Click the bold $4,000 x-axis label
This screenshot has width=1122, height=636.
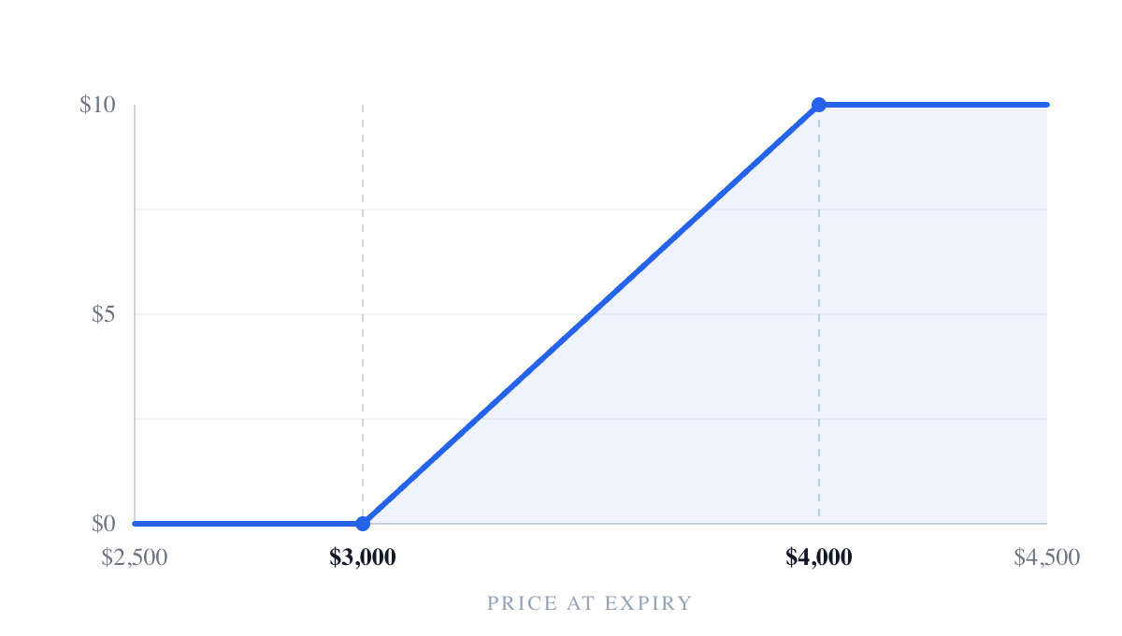tap(819, 557)
